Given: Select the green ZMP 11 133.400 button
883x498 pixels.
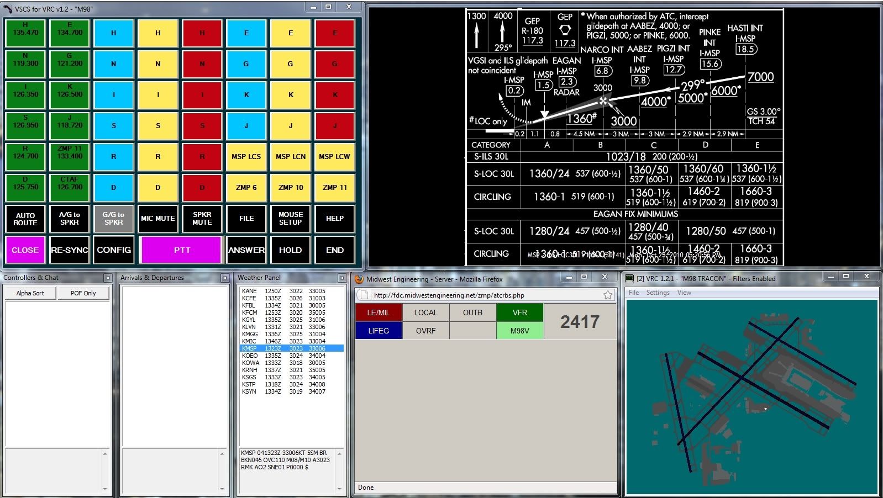Looking at the screenshot, I should pyautogui.click(x=70, y=156).
